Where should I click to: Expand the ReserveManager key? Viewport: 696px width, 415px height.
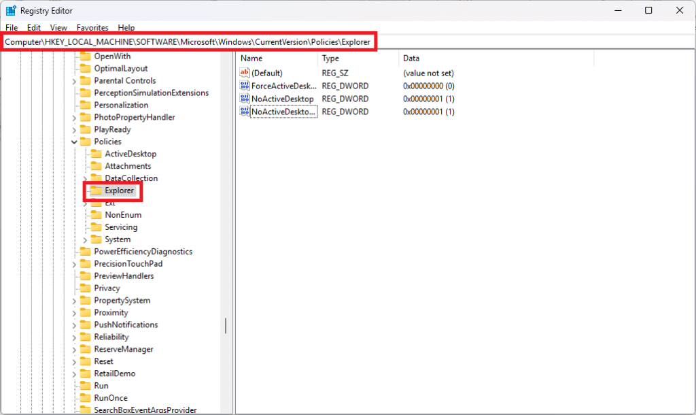(x=74, y=350)
